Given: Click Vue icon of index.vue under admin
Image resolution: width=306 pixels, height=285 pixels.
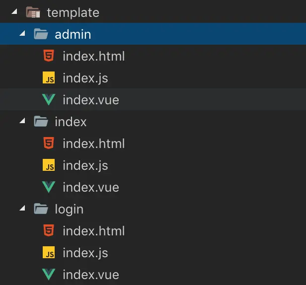Looking at the screenshot, I should 49,100.
